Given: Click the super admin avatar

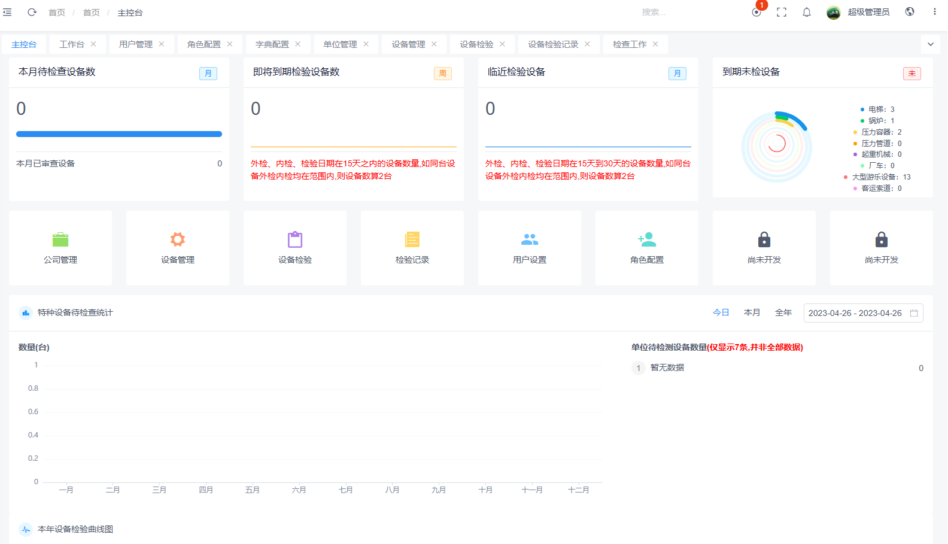Looking at the screenshot, I should point(834,12).
